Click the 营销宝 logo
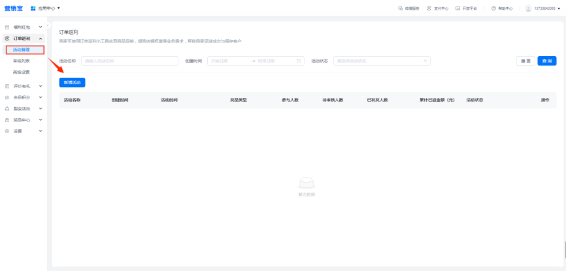Screen dimensions: 566x271 pyautogui.click(x=16, y=8)
